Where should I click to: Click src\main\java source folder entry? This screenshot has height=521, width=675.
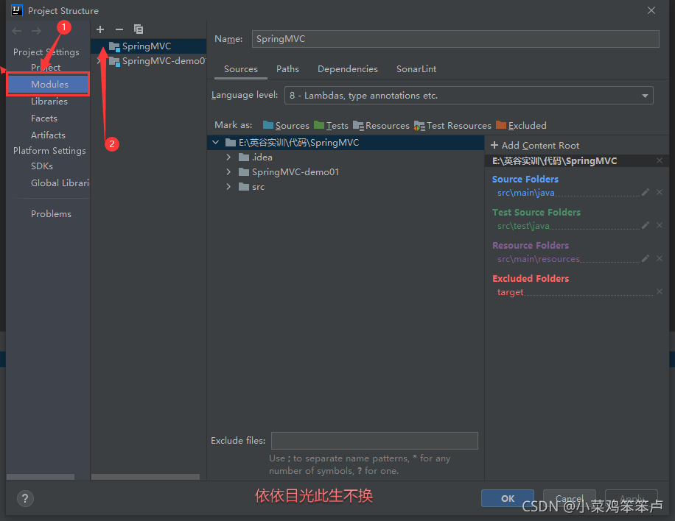point(525,193)
